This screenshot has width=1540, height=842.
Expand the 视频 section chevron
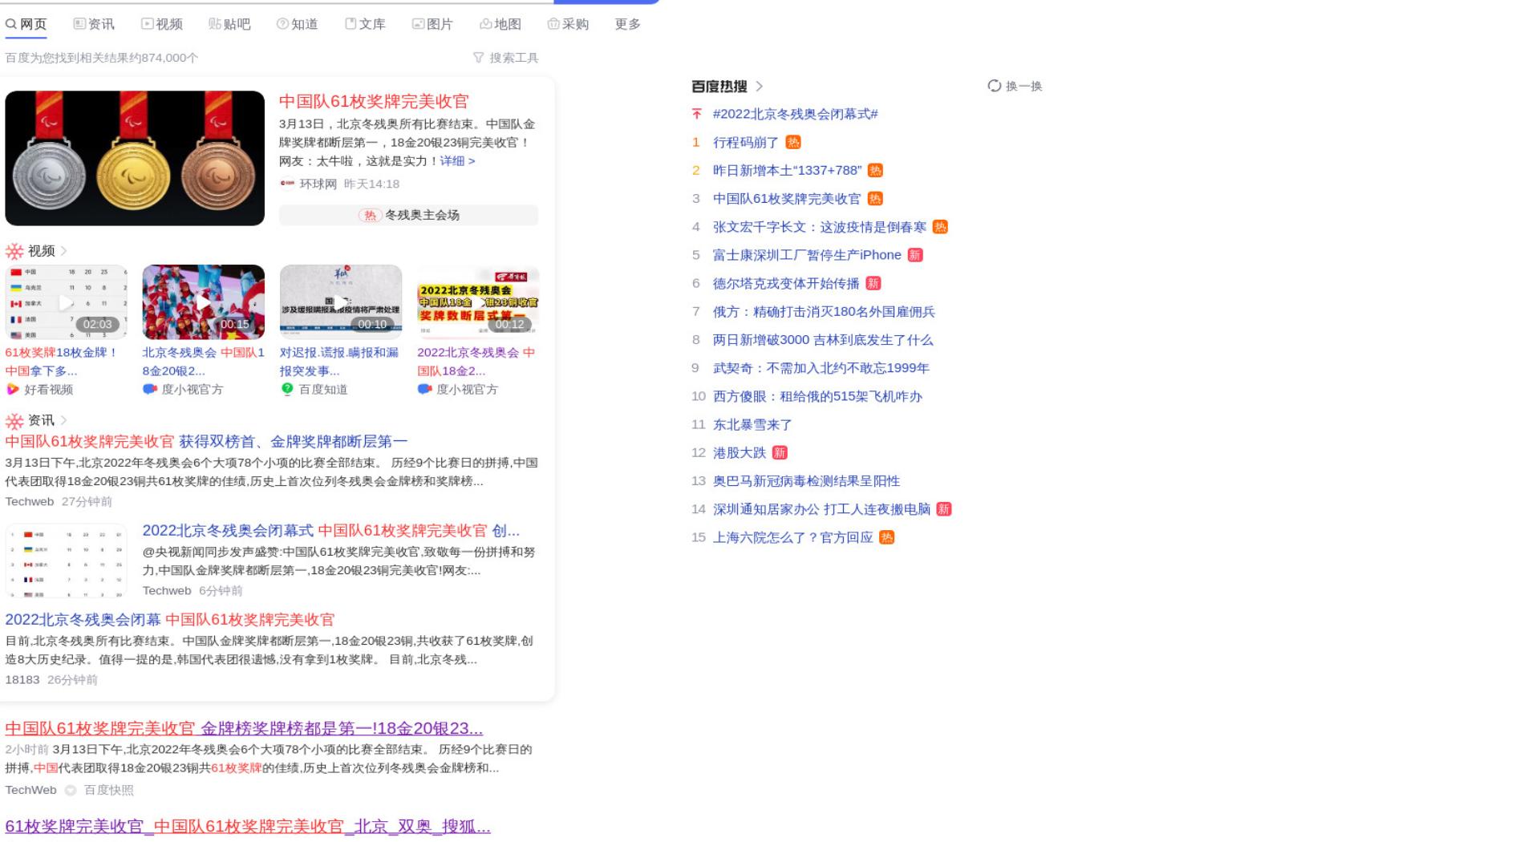(x=64, y=251)
